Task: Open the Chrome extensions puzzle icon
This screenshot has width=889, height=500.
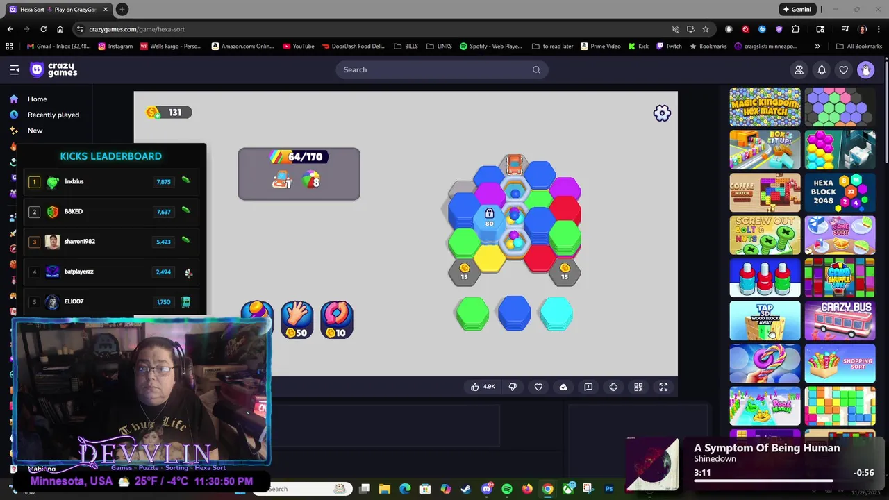Action: [796, 29]
